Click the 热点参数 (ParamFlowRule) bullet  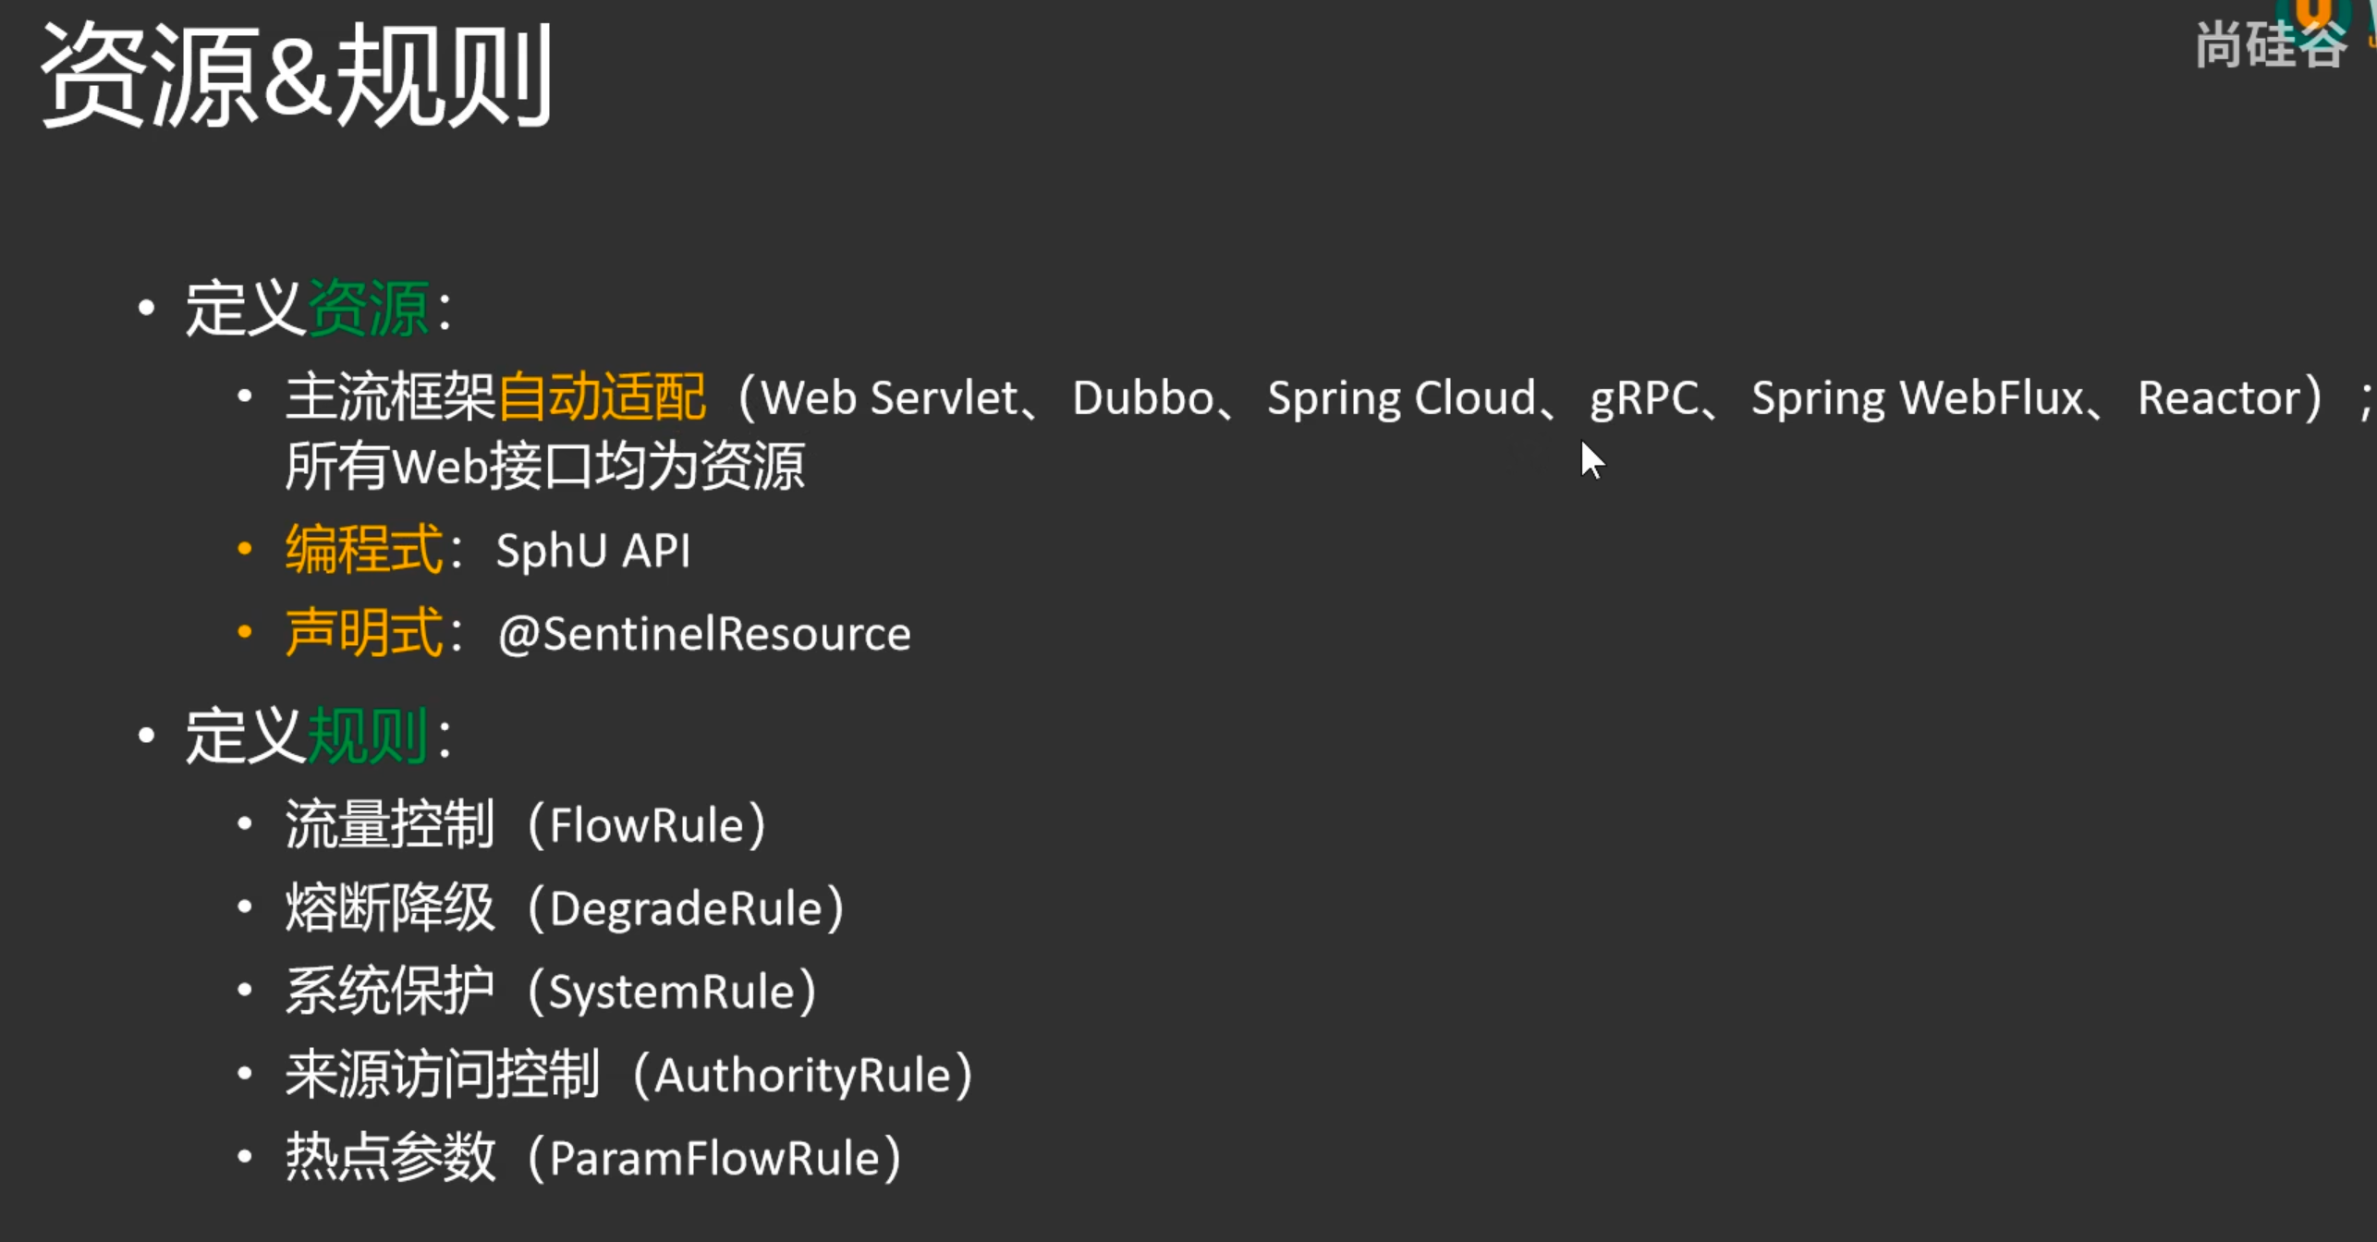click(593, 1157)
